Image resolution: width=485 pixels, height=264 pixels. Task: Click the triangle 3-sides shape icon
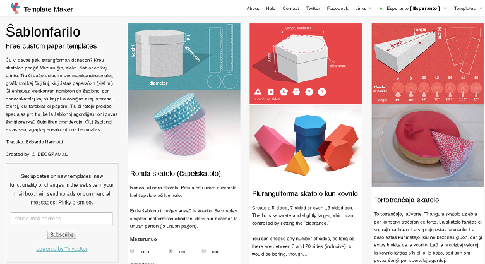(258, 92)
